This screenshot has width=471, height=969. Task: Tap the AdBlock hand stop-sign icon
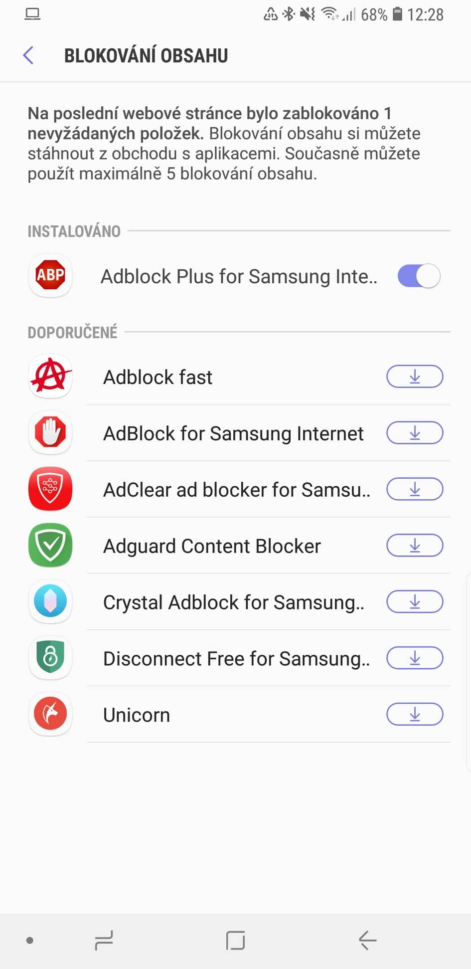click(x=50, y=432)
